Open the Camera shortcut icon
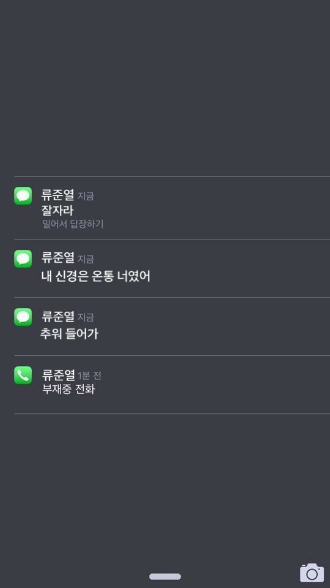Viewport: 330px width, 588px height. pyautogui.click(x=312, y=573)
